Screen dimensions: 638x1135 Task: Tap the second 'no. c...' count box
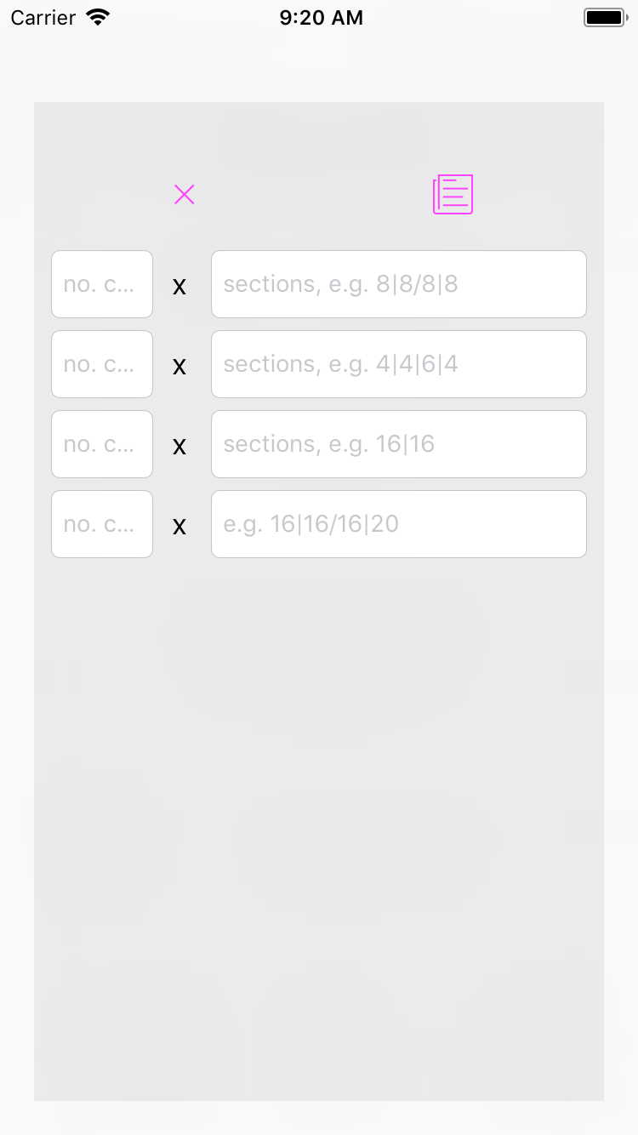click(x=101, y=364)
